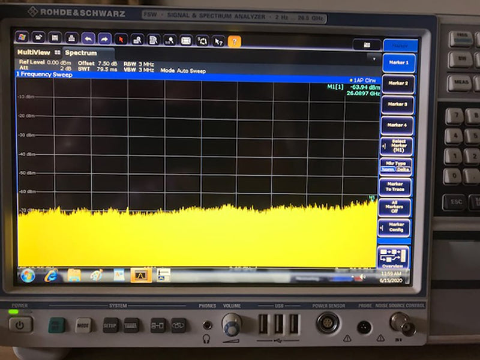Open the Windows Start orb

pos(28,276)
